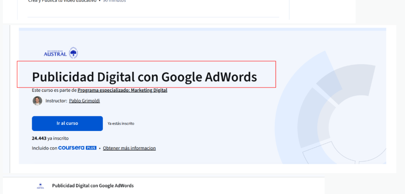Click the "Instructor:" label text
The height and width of the screenshot is (194, 405).
pos(56,101)
